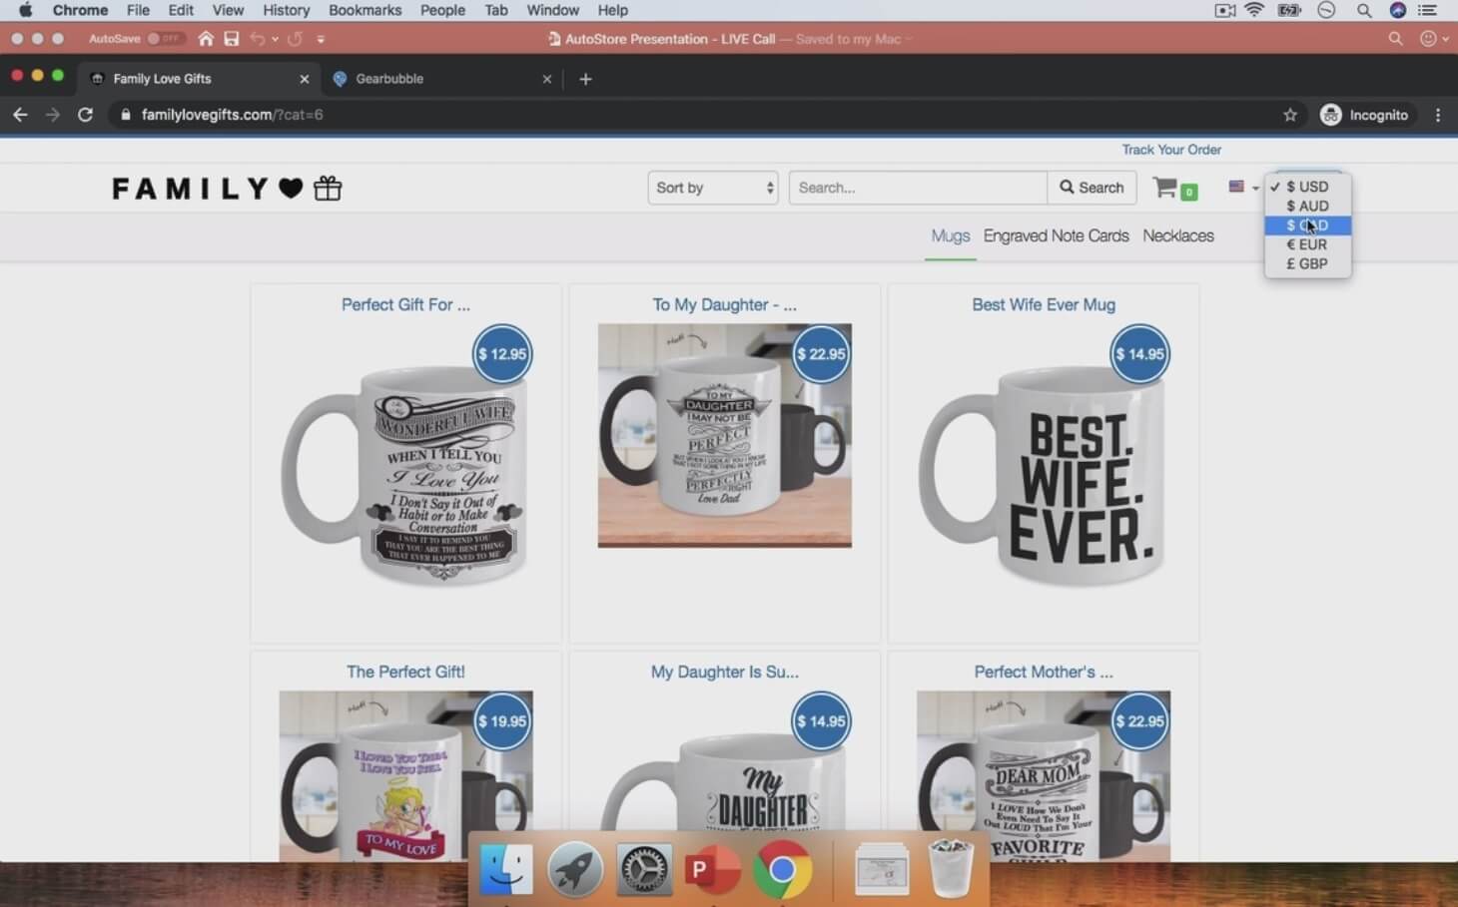
Task: Open Siri from the menu bar
Action: coord(1398,10)
